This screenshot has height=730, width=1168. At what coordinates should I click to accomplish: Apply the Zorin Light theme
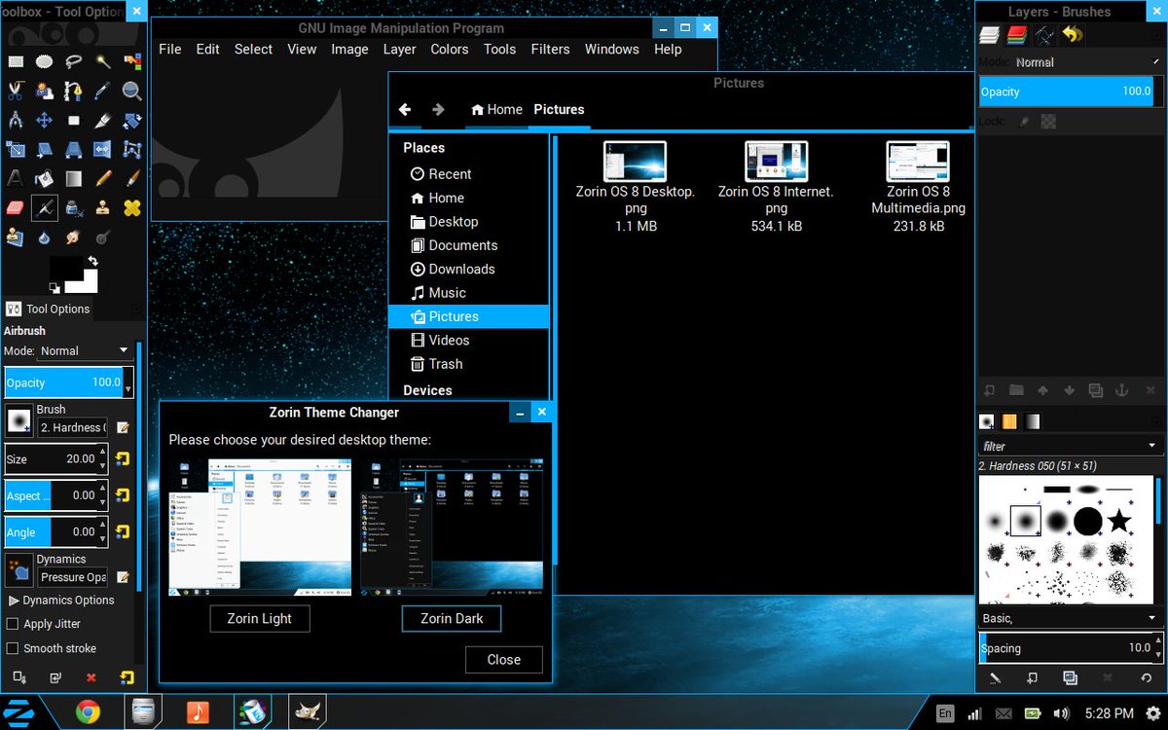(x=260, y=618)
